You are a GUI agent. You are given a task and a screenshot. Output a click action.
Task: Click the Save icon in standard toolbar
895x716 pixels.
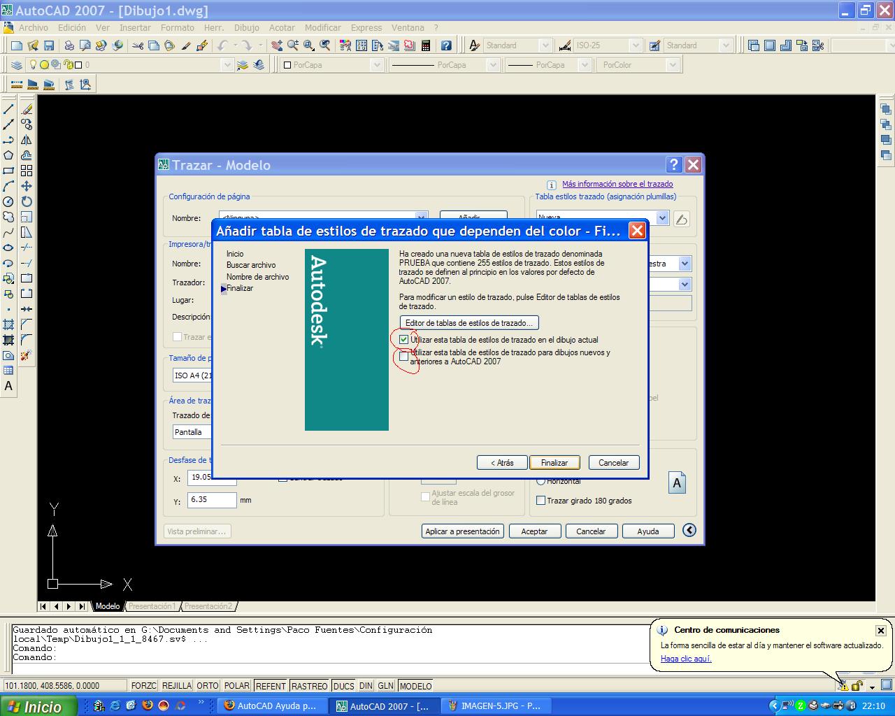pos(49,45)
